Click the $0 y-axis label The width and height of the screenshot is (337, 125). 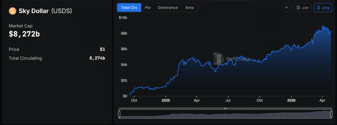tap(125, 96)
